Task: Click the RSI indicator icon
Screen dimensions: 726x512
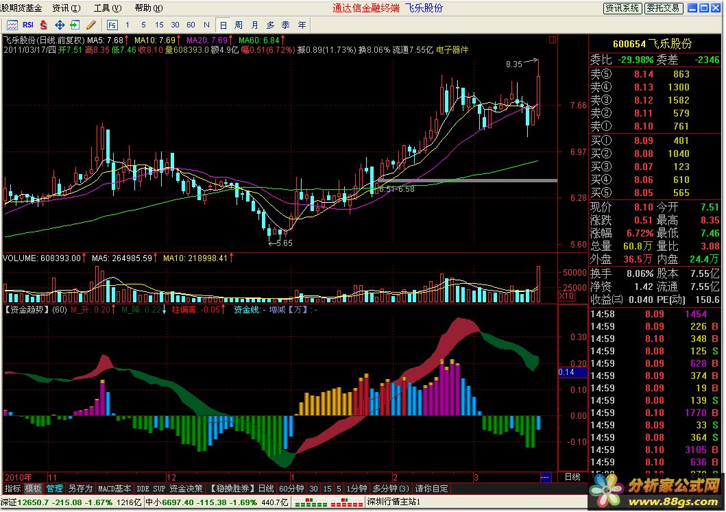Action: (28, 25)
